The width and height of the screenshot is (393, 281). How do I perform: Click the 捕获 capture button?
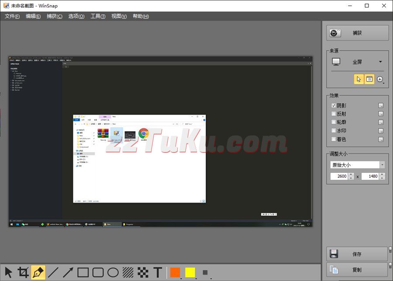(x=357, y=33)
